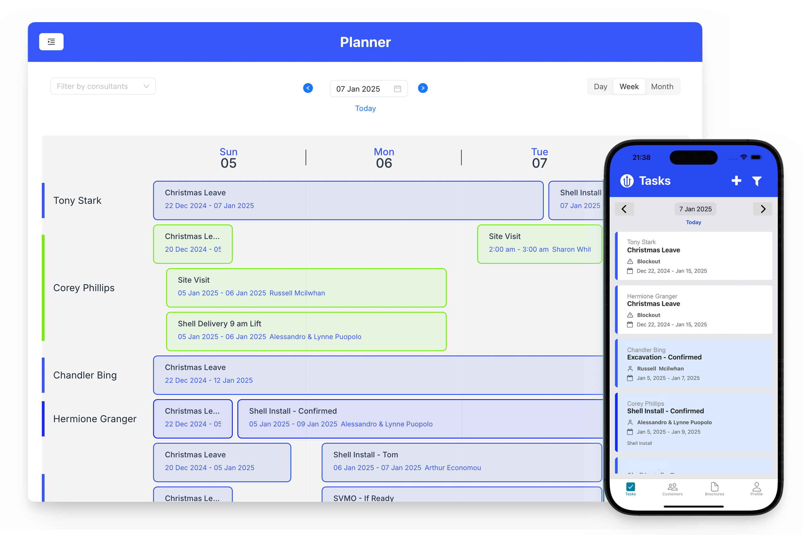Click the 07 Jan 2025 date input
The height and width of the screenshot is (535, 803).
(x=368, y=89)
